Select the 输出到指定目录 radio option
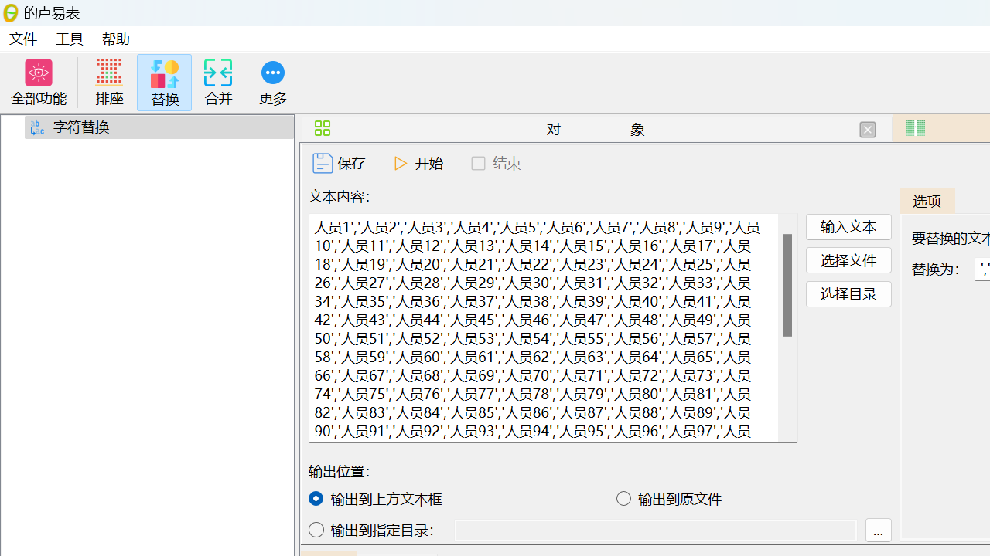Image resolution: width=990 pixels, height=556 pixels. click(x=316, y=530)
